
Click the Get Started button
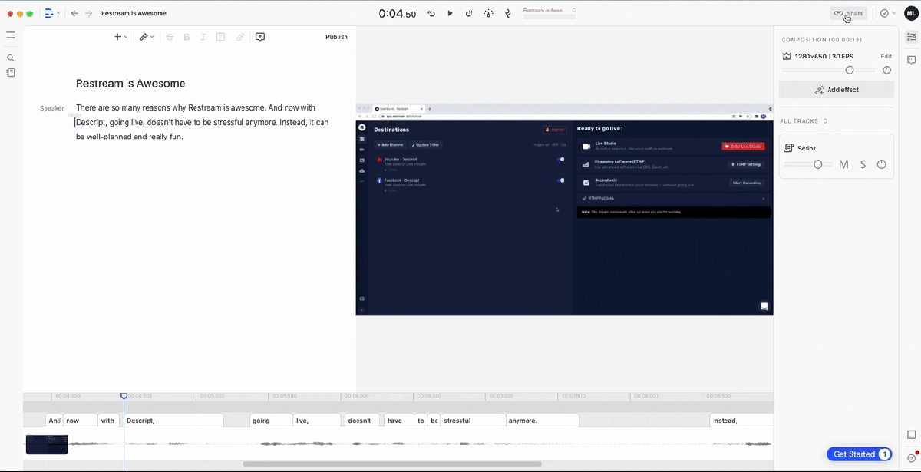click(x=859, y=454)
